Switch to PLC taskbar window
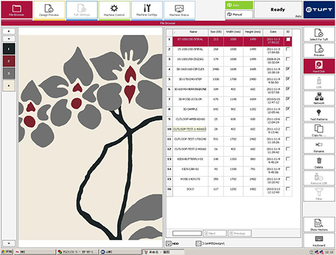The width and height of the screenshot is (336, 255). point(77,252)
